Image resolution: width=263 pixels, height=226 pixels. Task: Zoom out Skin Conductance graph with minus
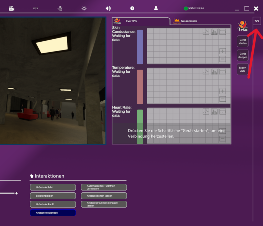(223, 59)
